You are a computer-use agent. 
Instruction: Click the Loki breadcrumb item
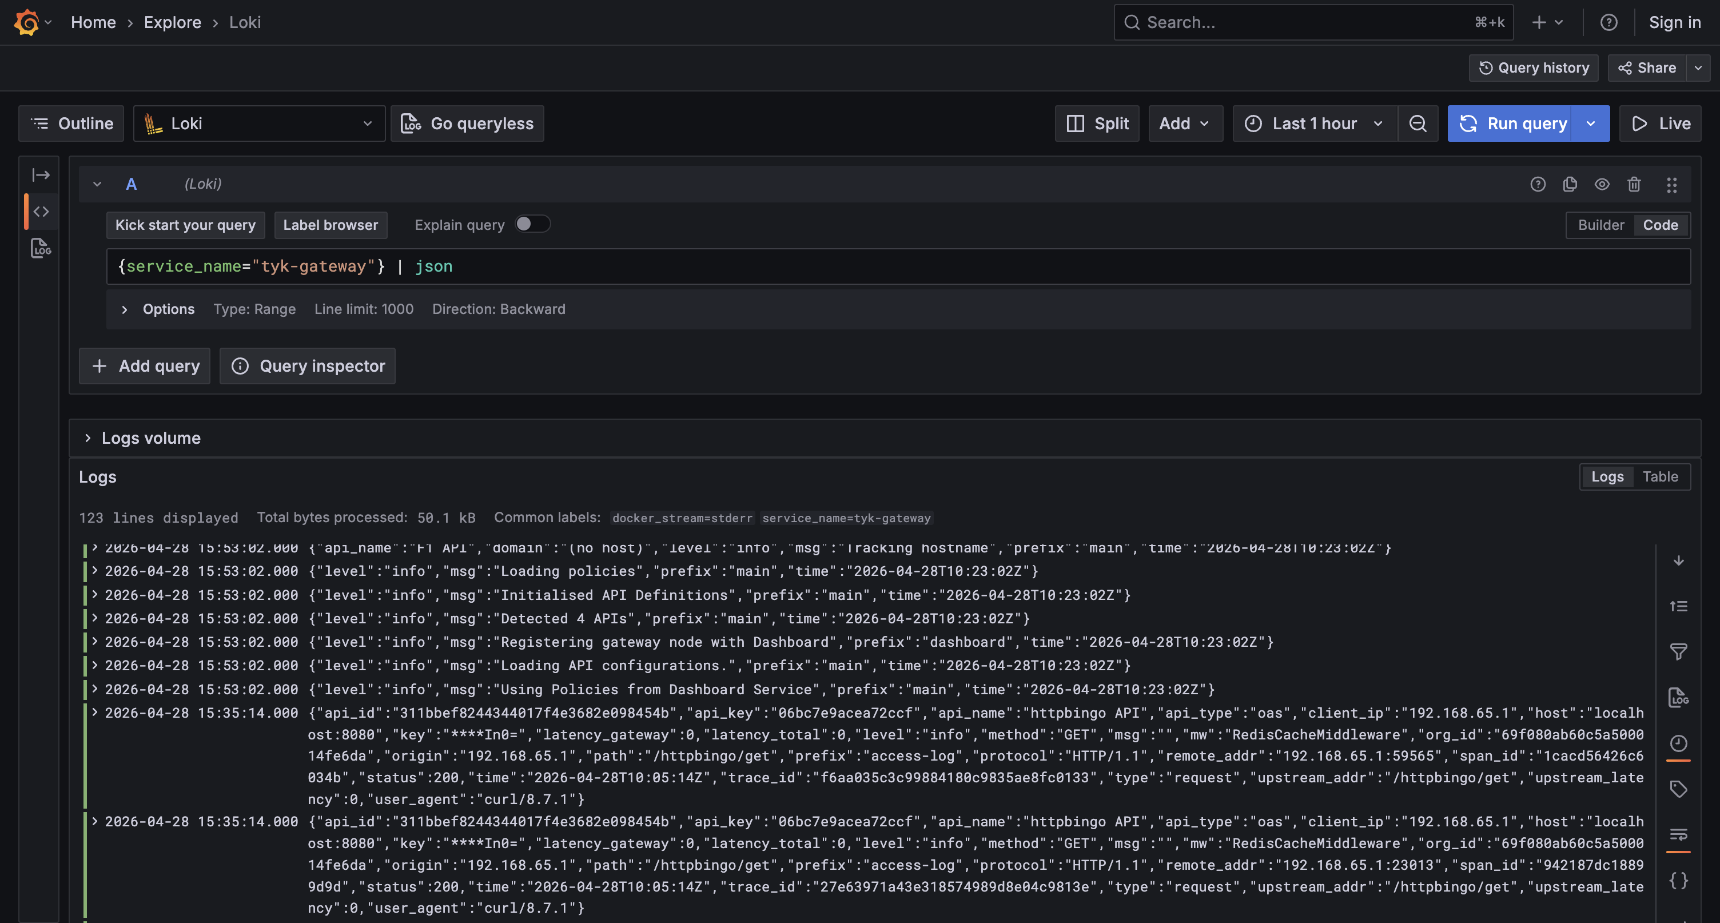click(245, 22)
